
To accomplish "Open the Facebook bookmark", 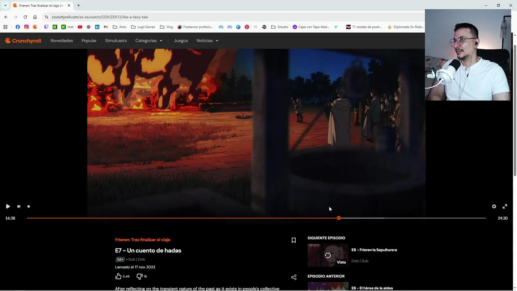I will pyautogui.click(x=17, y=27).
